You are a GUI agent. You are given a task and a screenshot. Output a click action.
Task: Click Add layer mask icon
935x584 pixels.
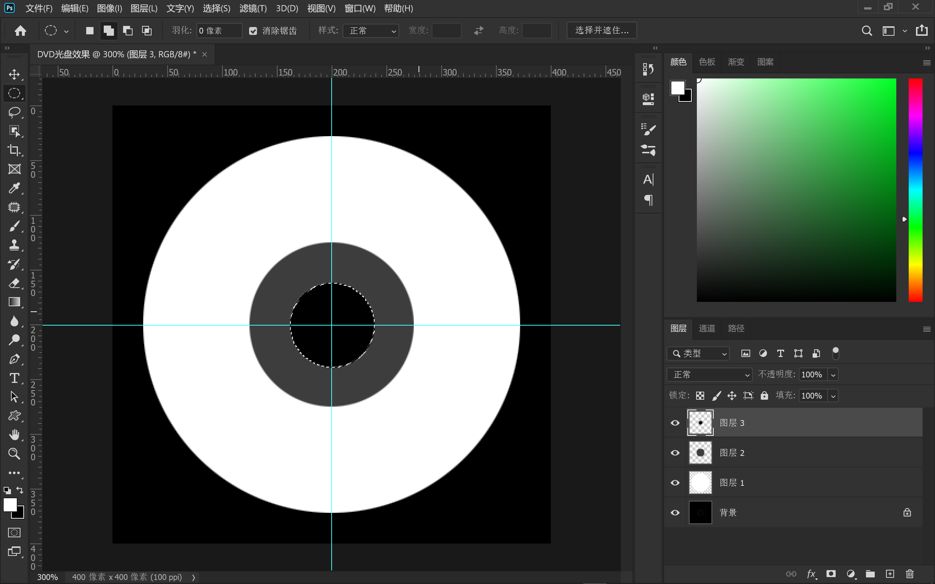point(831,574)
